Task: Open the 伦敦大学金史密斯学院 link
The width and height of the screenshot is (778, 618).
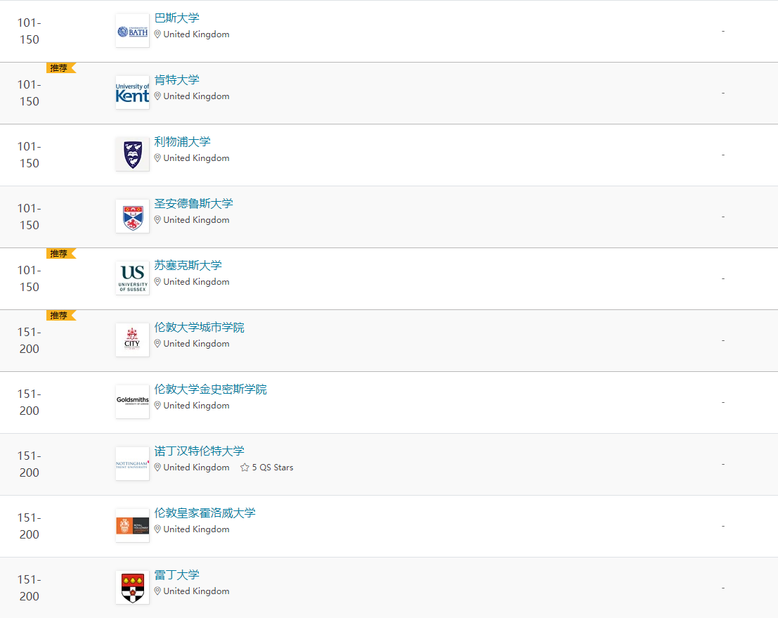Action: pyautogui.click(x=210, y=390)
